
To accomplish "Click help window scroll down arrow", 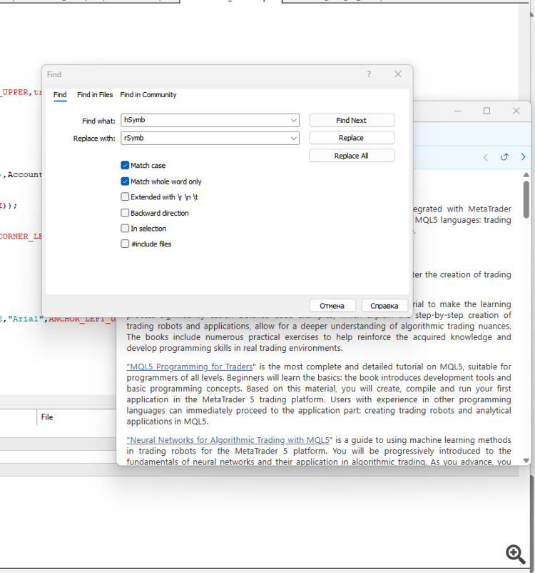I will tap(526, 460).
